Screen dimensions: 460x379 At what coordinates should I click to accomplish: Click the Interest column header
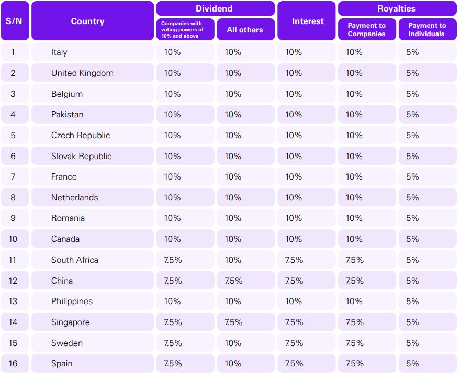tap(307, 21)
